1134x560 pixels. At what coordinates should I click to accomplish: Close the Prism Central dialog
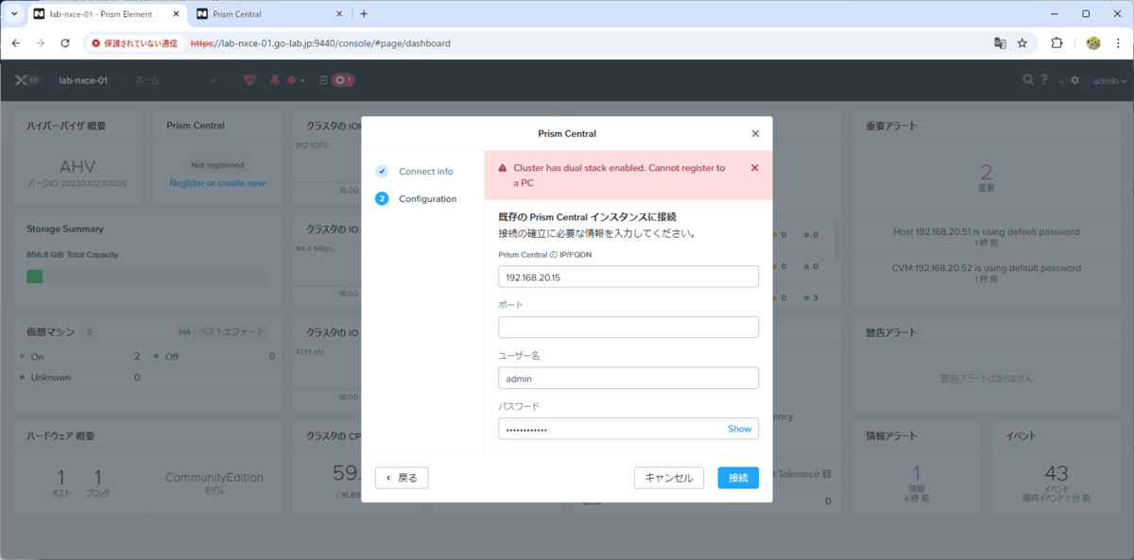click(x=755, y=134)
